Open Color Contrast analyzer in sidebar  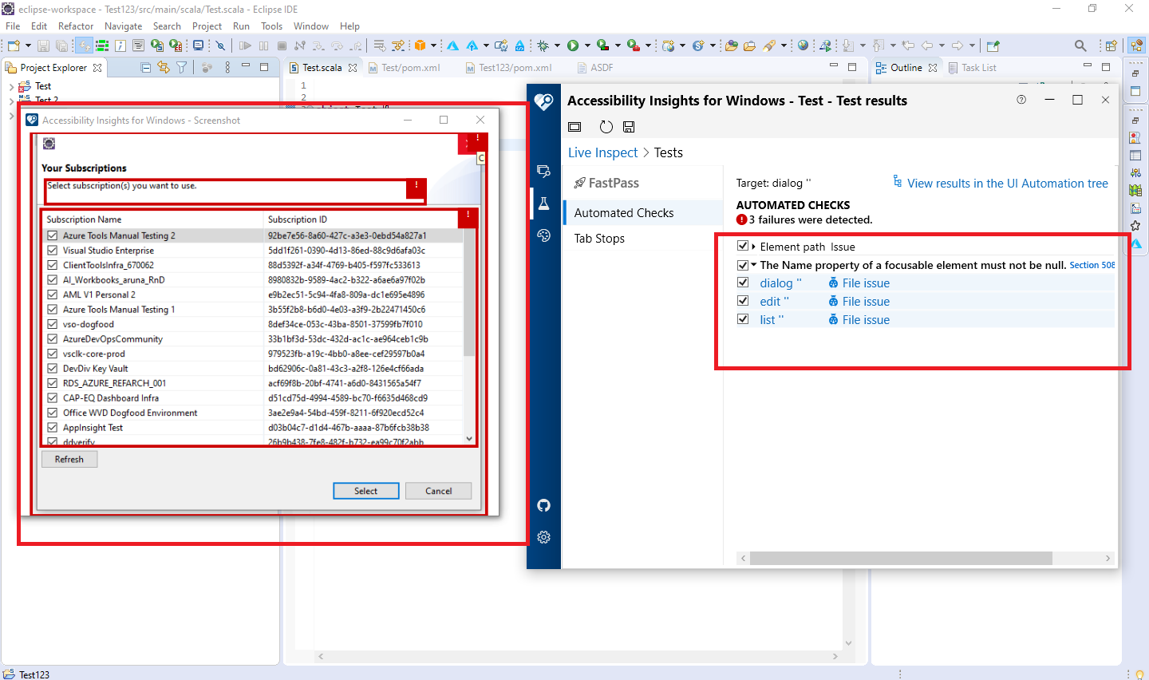point(543,235)
